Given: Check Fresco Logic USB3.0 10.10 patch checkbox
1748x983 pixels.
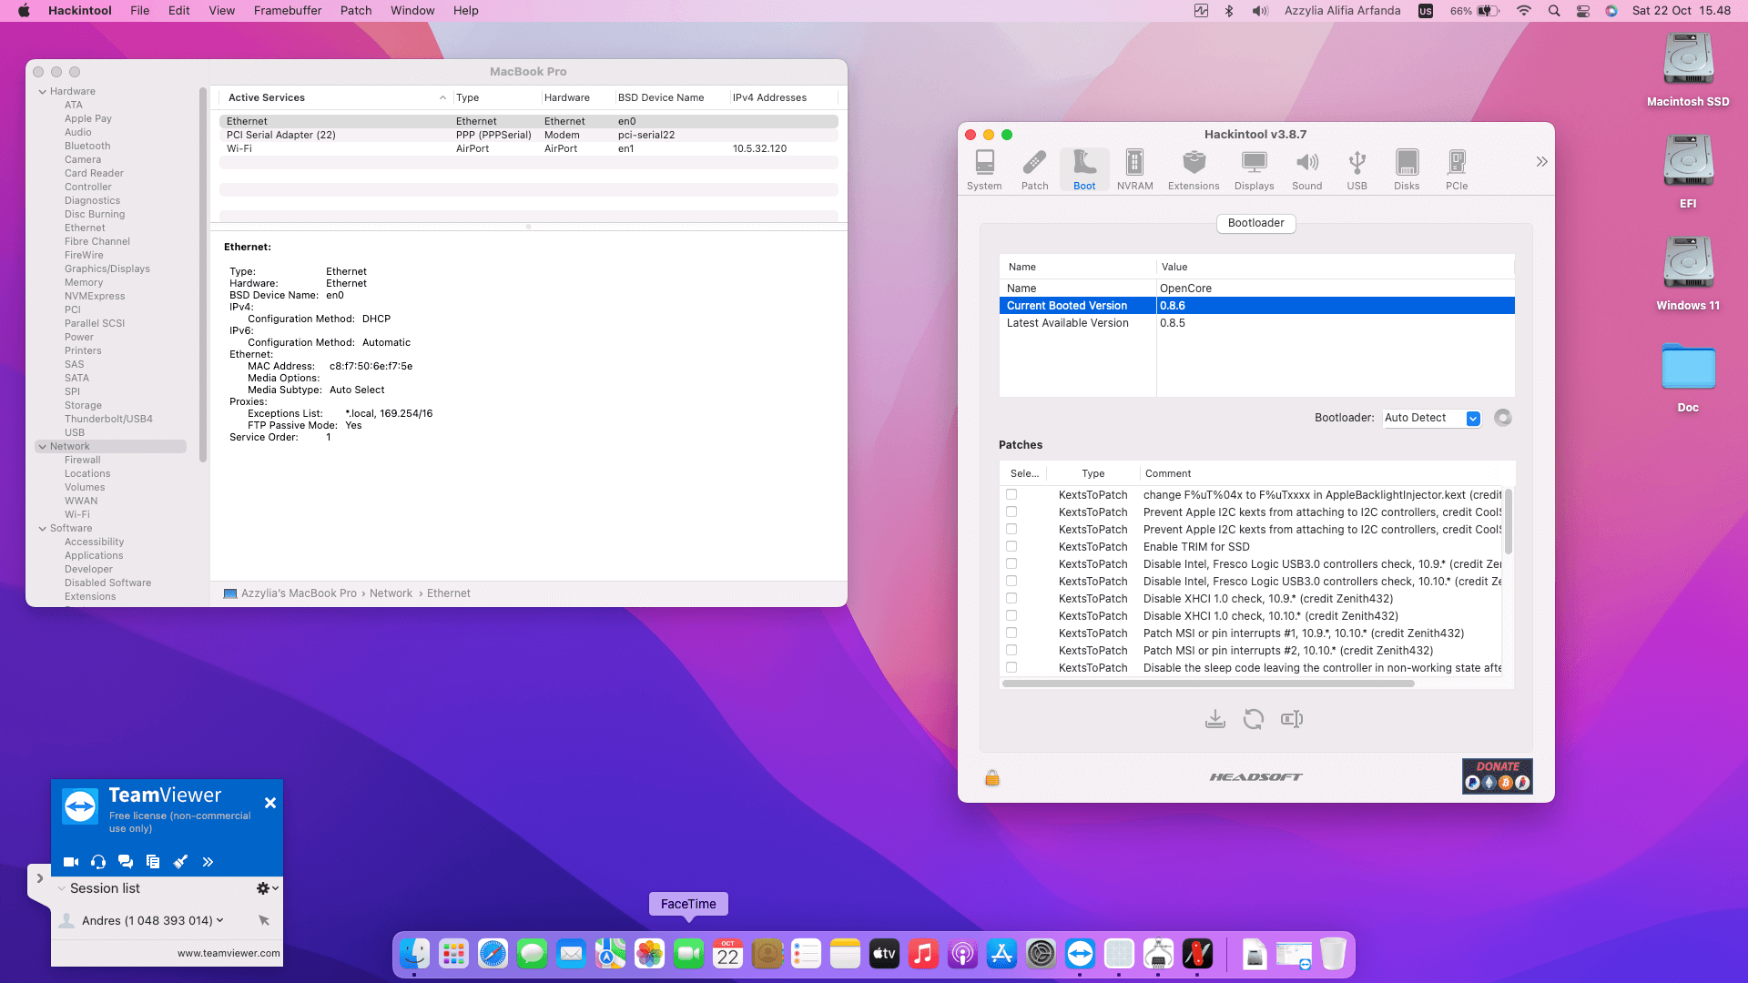Looking at the screenshot, I should [1011, 582].
